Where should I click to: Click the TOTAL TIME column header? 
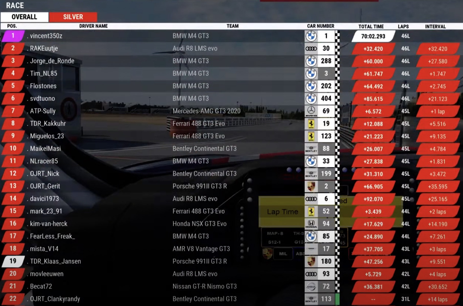point(371,27)
